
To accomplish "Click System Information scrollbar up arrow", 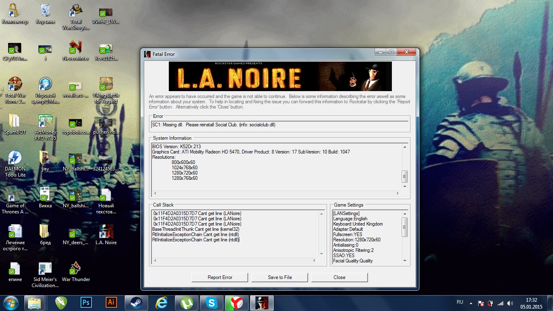I will click(404, 147).
